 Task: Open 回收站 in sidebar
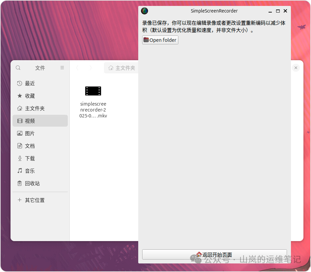coord(40,184)
